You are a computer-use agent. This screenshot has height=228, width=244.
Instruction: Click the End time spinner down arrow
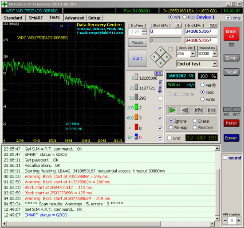[x=144, y=34]
